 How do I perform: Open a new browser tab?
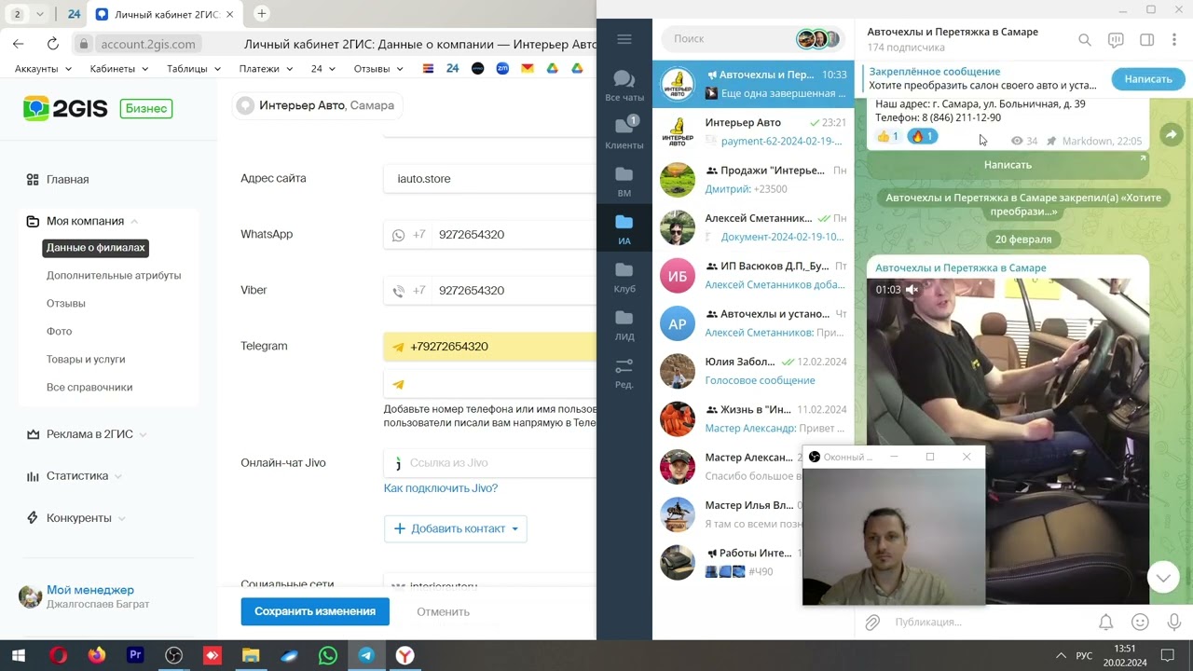[262, 14]
